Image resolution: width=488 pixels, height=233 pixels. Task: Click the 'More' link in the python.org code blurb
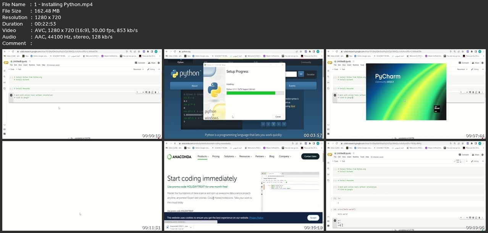[293, 106]
